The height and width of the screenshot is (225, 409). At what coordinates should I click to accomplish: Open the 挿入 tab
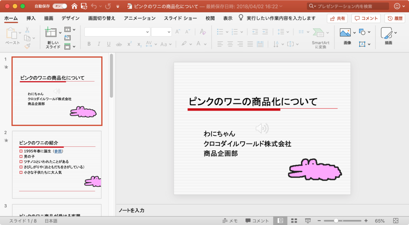click(31, 18)
